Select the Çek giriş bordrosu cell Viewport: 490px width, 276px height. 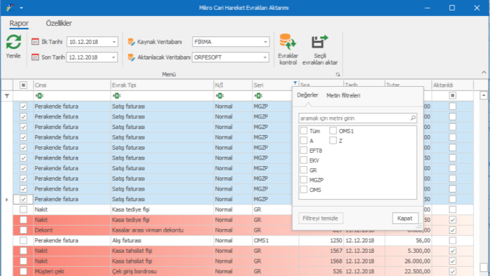coord(162,271)
